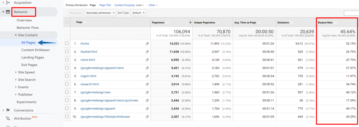Click external link icon for /signin.html
Viewport: 359px width, 127px height.
click(147, 76)
